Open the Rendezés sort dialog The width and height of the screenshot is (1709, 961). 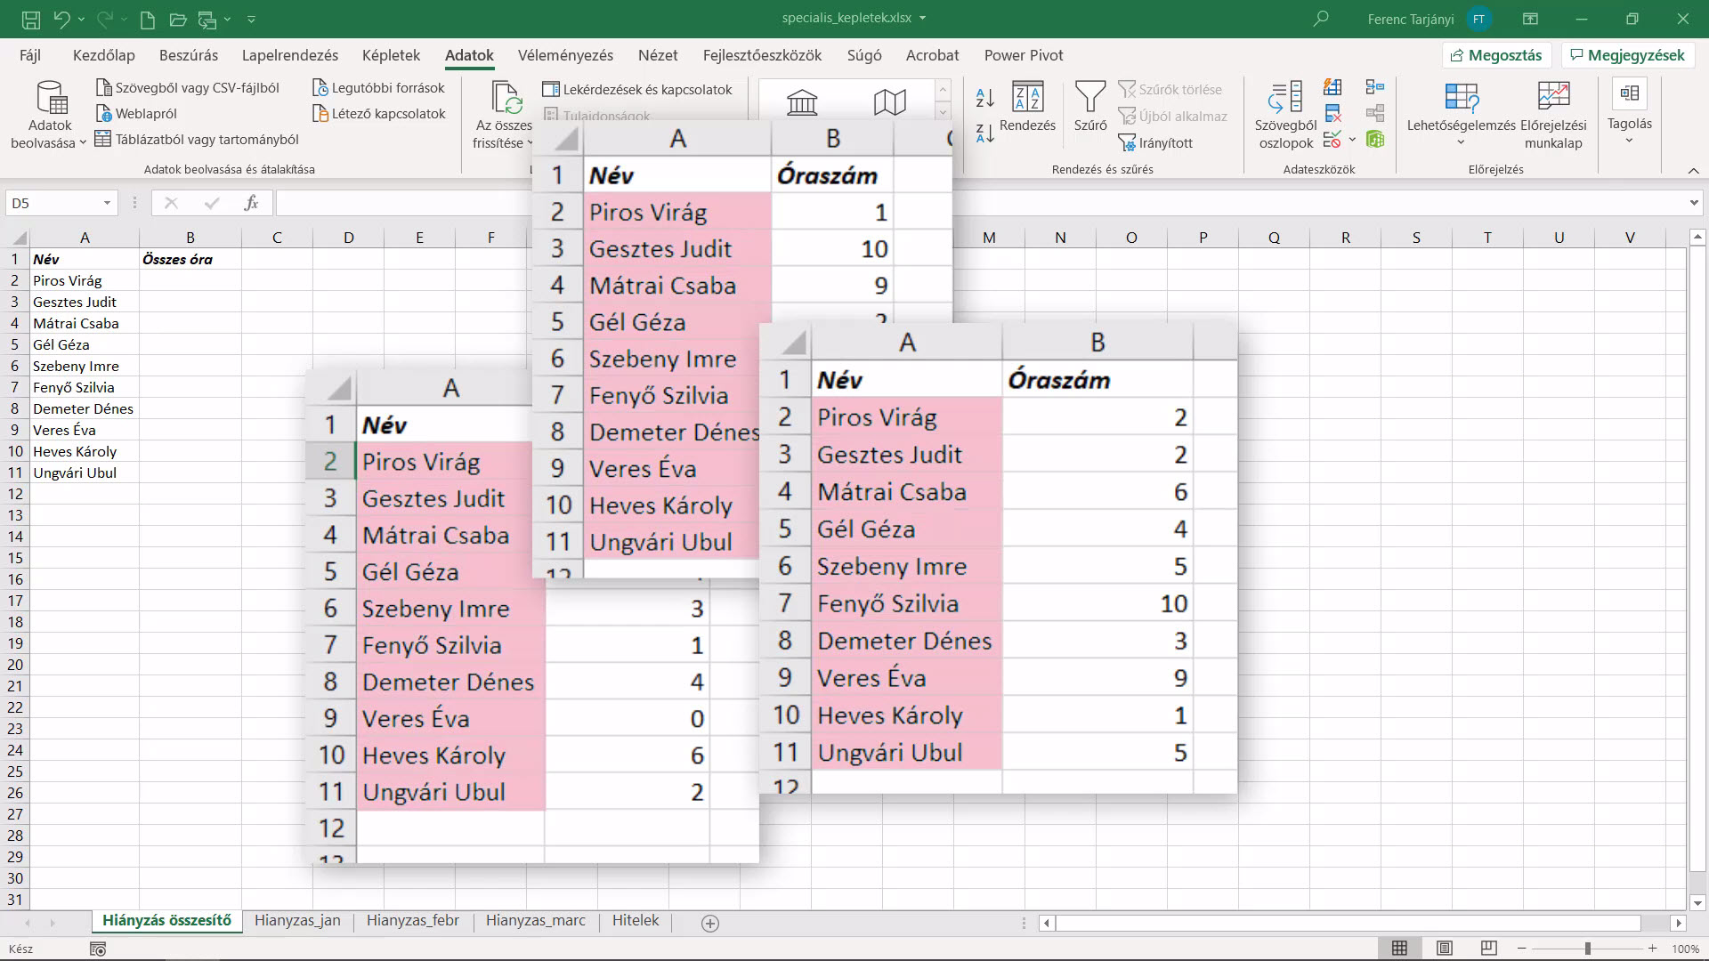coord(1027,107)
